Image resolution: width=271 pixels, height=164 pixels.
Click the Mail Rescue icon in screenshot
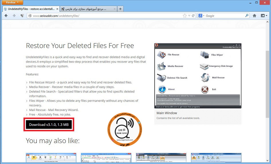(205, 77)
